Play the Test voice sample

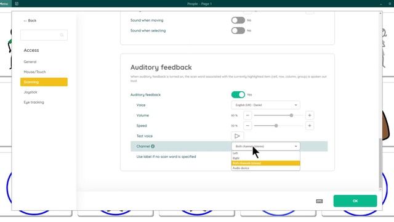click(237, 136)
